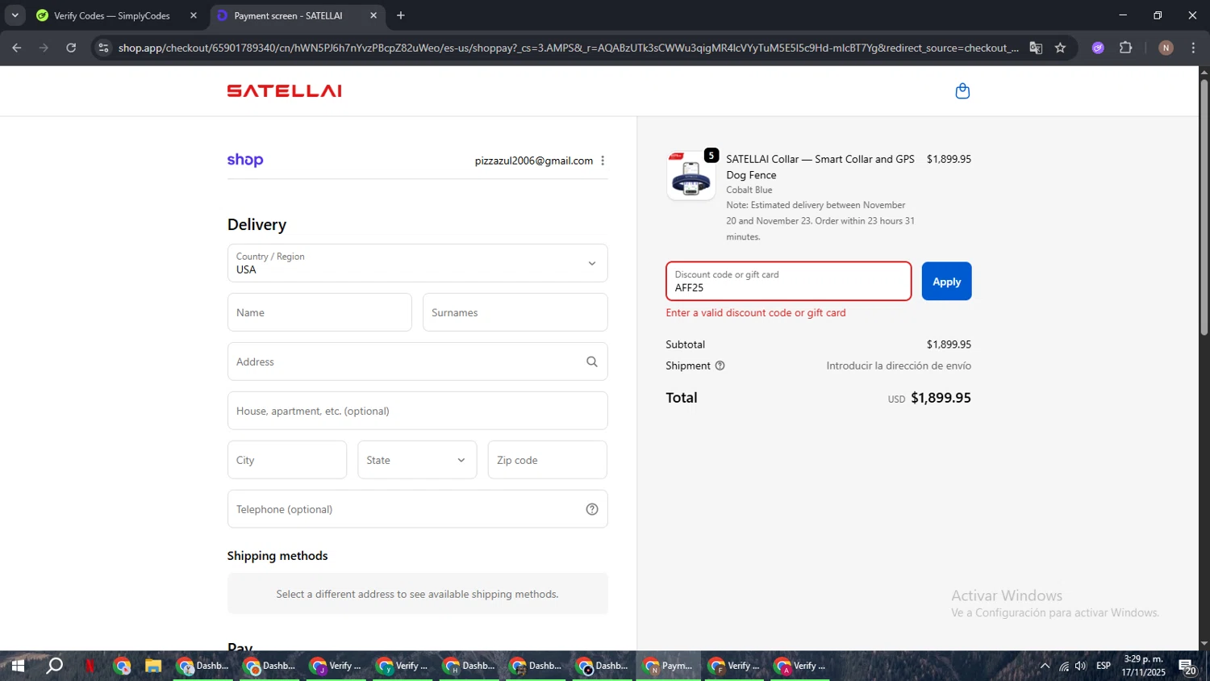Screen dimensions: 1210x681
Task: Open Chrome profile avatar N
Action: 1166,48
